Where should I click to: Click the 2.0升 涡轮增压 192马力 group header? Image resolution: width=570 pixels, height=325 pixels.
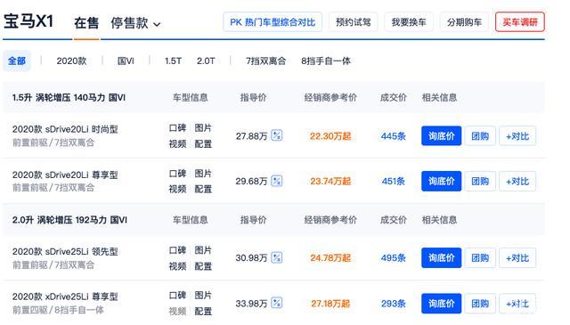(69, 220)
